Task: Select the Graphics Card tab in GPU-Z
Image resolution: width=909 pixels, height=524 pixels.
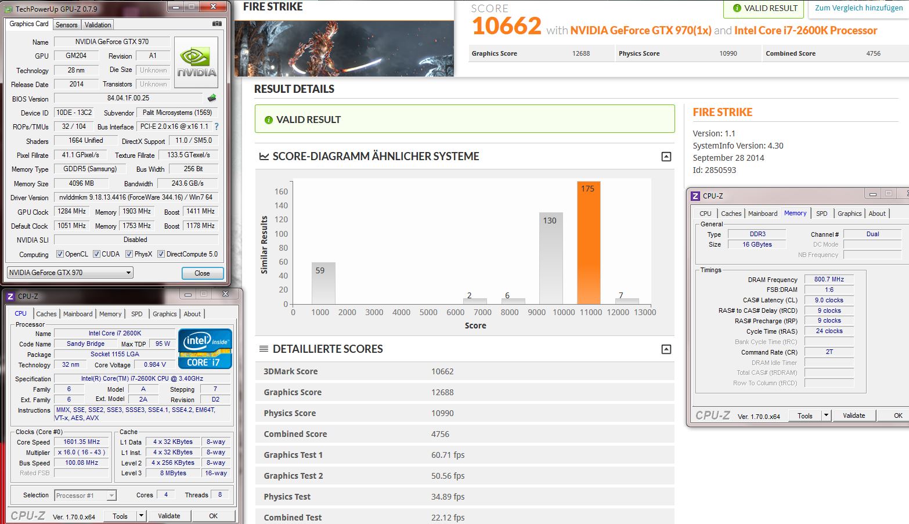Action: click(29, 24)
